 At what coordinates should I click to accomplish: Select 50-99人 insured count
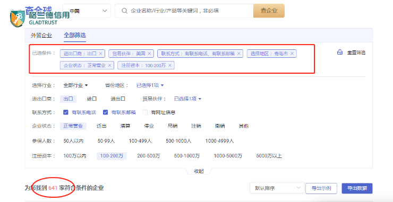106,141
